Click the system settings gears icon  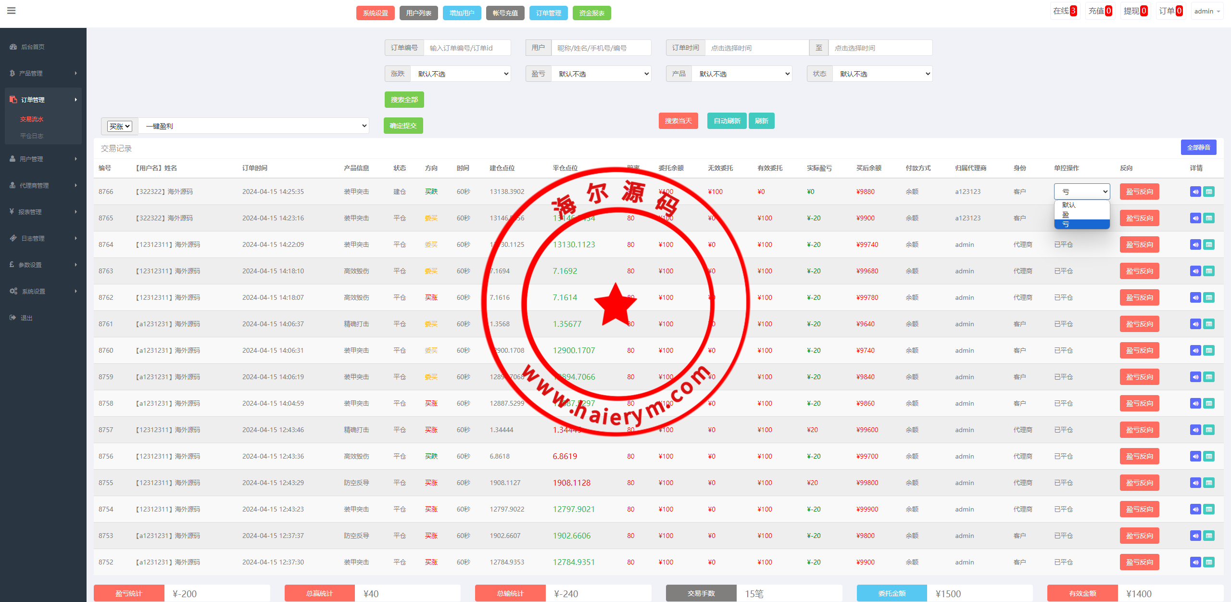13,291
